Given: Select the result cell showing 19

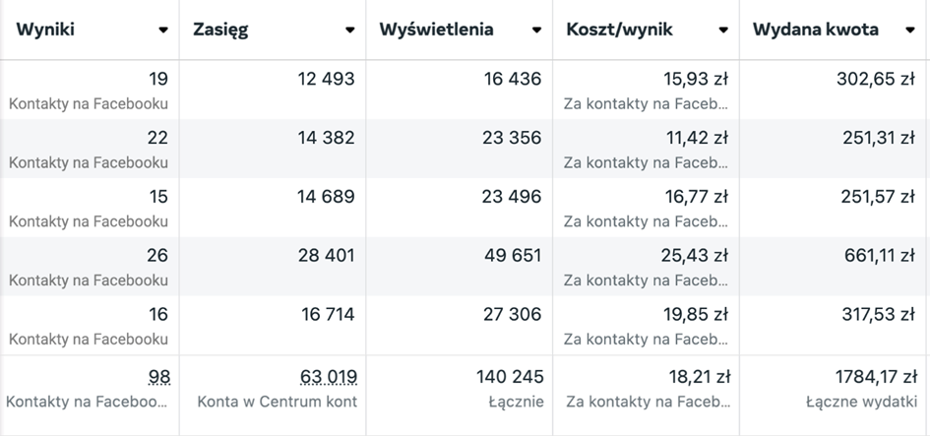Looking at the screenshot, I should click(x=157, y=79).
